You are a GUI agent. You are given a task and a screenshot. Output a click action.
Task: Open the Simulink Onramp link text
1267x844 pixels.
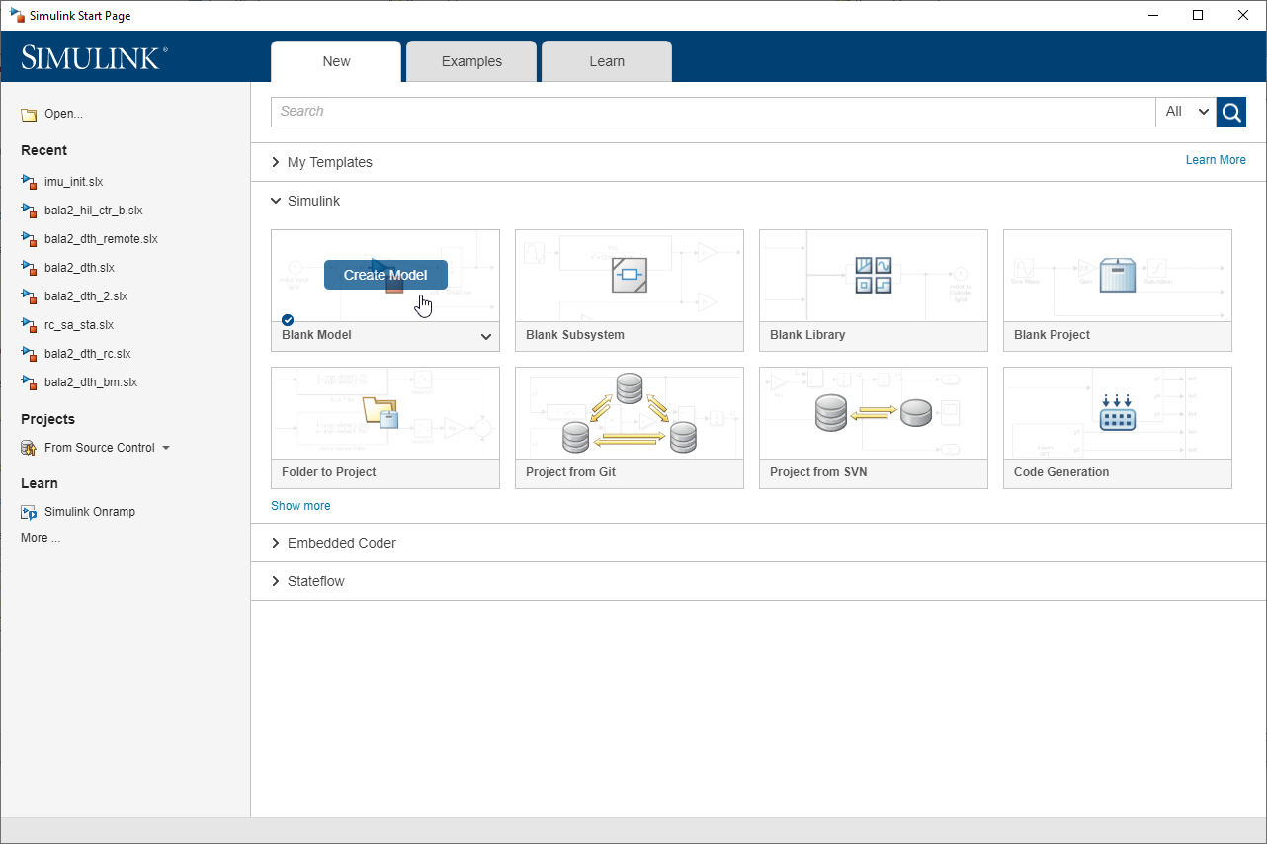pyautogui.click(x=90, y=512)
